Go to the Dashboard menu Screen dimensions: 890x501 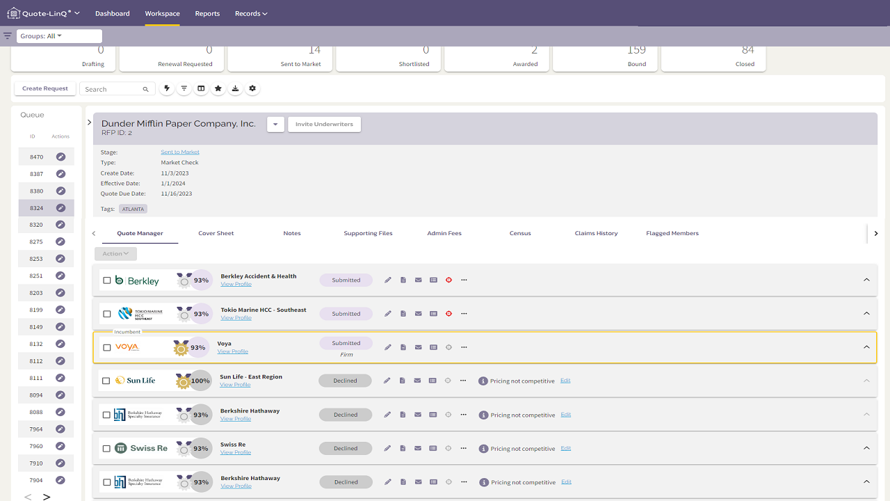pos(113,13)
